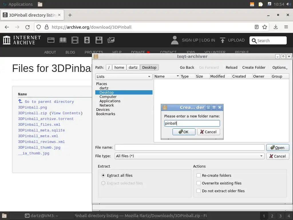Click the File name text field

pos(189,148)
